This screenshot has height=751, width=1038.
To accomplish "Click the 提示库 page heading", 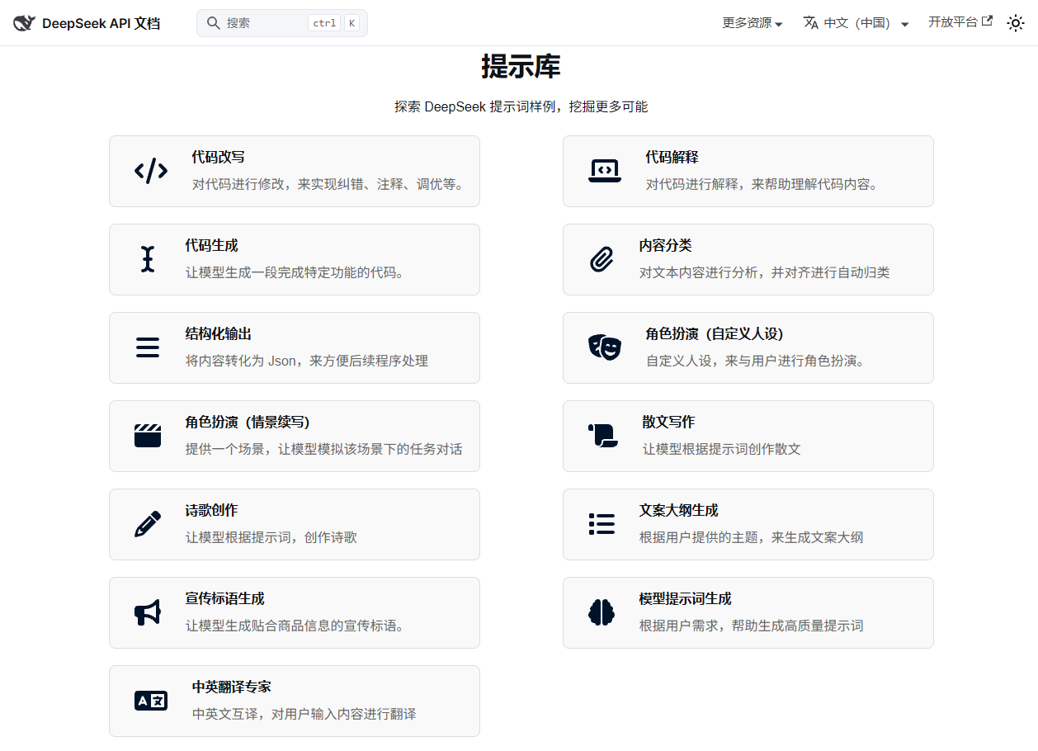I will click(x=521, y=67).
